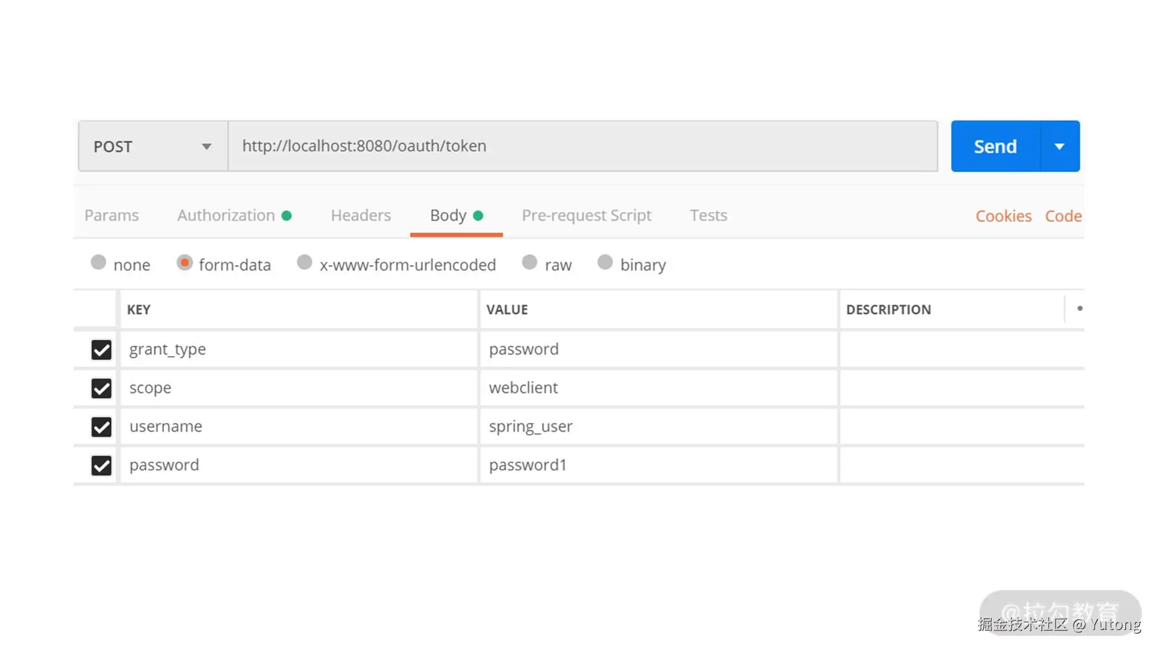Toggle the scope row checkbox

click(x=101, y=388)
